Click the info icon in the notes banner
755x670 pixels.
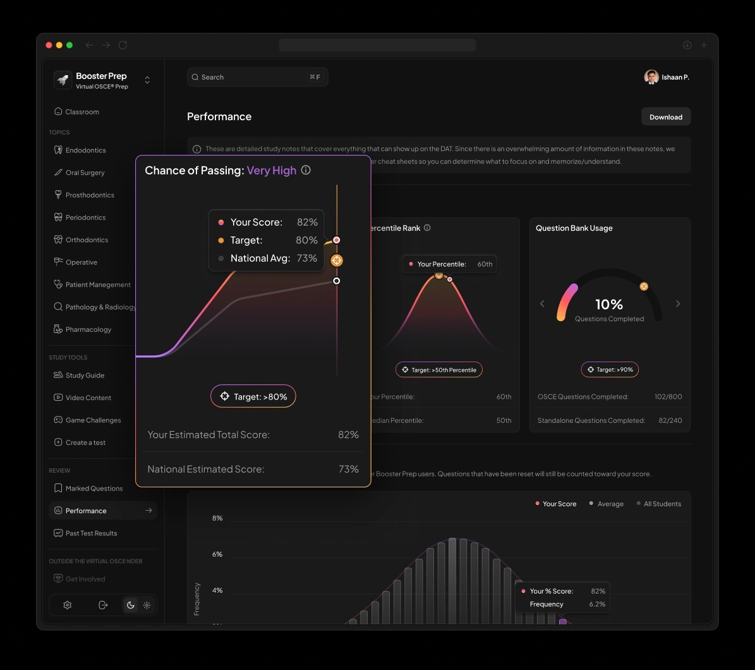(196, 149)
